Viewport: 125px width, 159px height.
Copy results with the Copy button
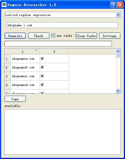(x=15, y=99)
